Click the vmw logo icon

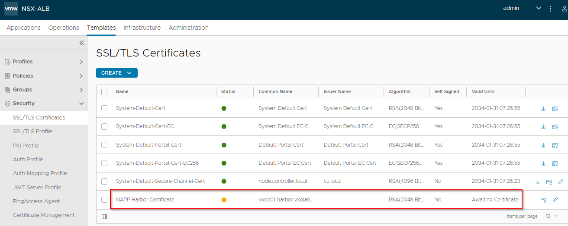tap(11, 8)
